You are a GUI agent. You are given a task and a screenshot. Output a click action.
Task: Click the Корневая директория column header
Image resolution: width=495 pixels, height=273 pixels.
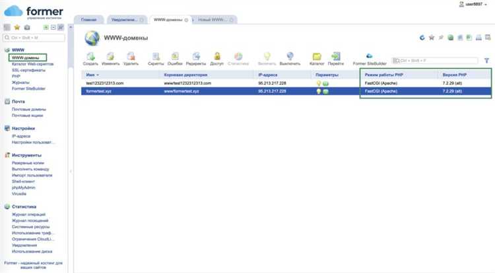pyautogui.click(x=185, y=75)
